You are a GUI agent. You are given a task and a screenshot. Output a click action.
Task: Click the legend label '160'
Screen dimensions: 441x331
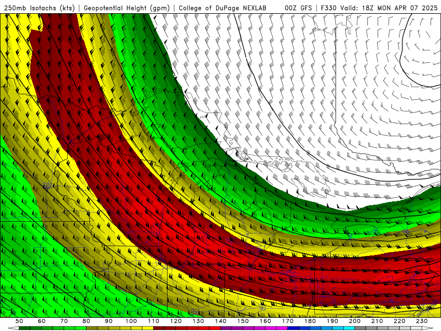265,321
